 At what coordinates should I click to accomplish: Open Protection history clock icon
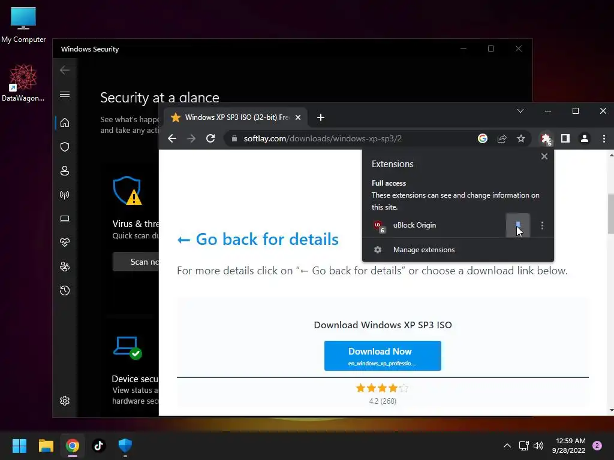point(65,290)
